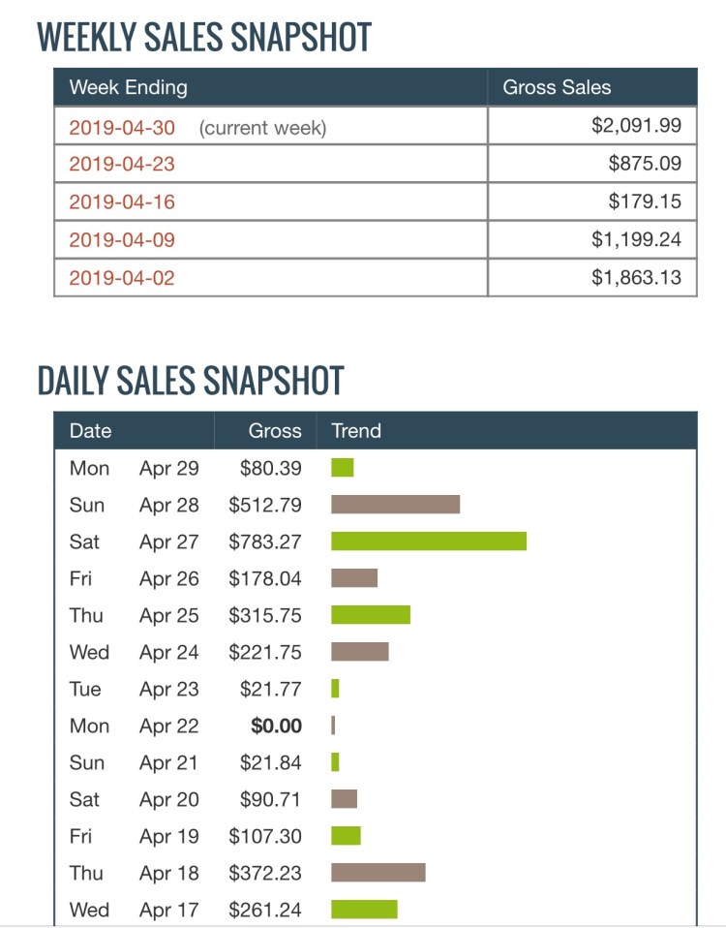Click the Gross column header in daily table
This screenshot has height=928, width=726.
click(x=275, y=431)
